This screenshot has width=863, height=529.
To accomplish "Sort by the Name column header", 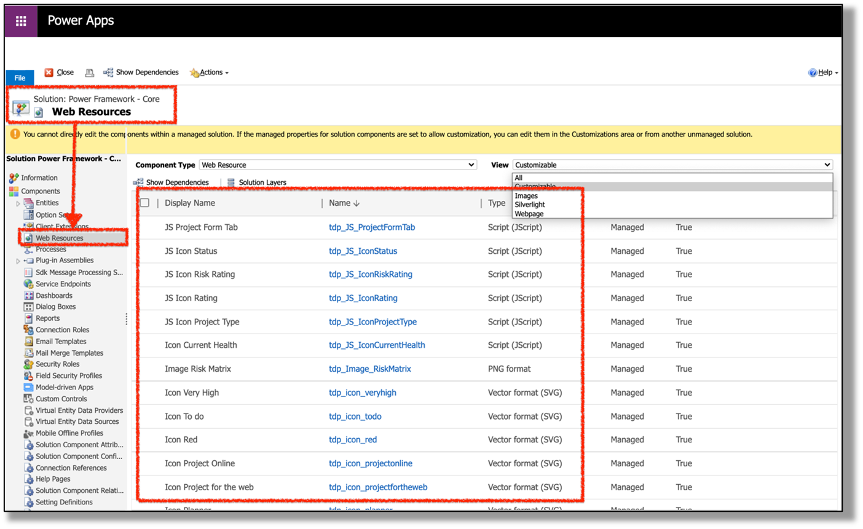I will pos(344,203).
